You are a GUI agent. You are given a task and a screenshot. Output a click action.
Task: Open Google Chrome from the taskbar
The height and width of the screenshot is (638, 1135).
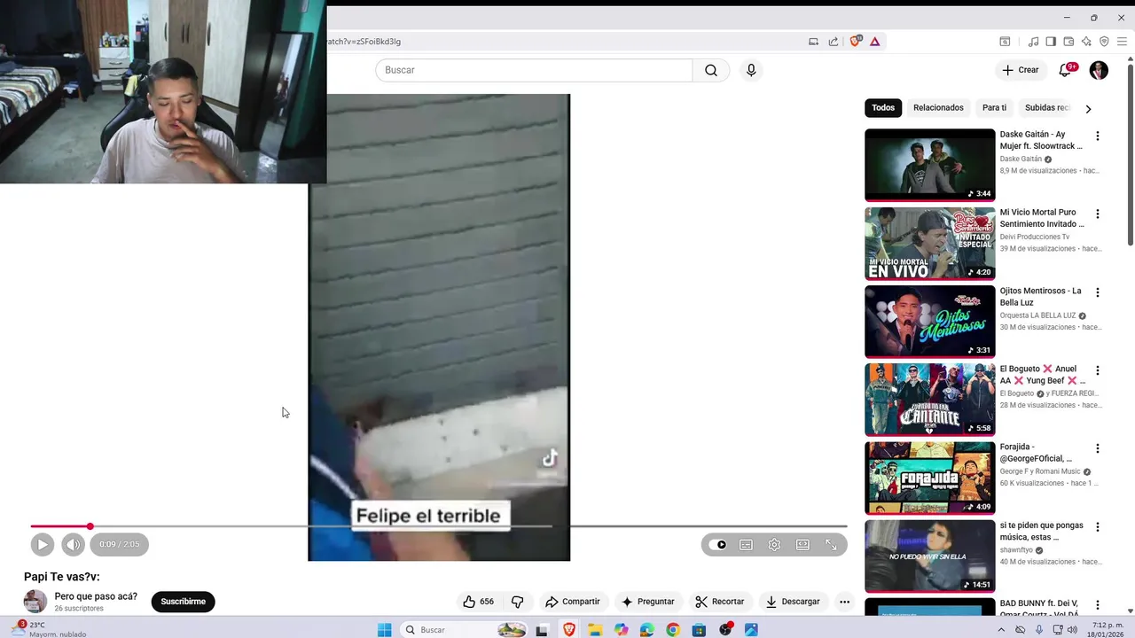[x=673, y=630]
